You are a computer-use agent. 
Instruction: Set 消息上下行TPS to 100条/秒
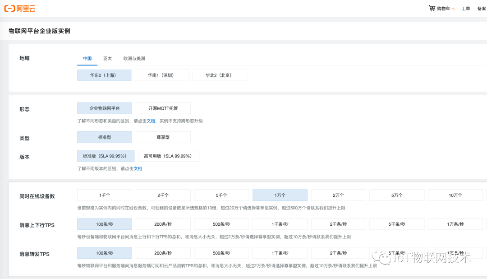click(x=105, y=224)
